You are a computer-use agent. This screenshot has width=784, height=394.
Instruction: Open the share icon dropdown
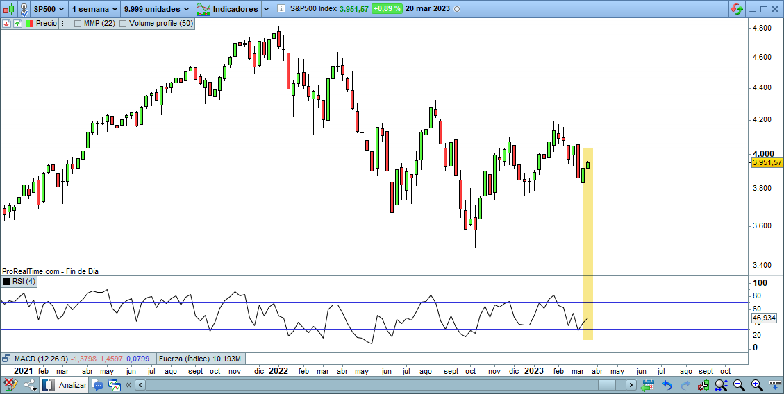30,385
